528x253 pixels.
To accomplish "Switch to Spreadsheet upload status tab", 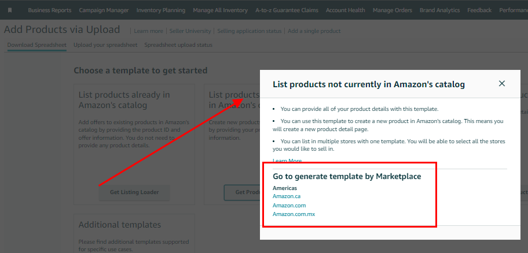I will [x=178, y=44].
